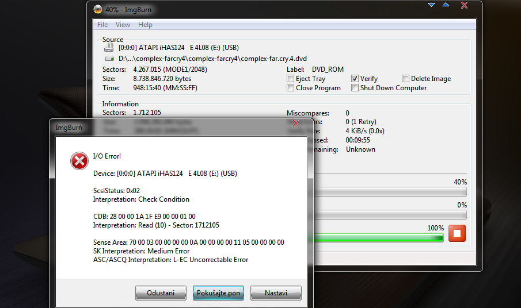
Task: Enable the Delete Image checkbox
Action: click(405, 79)
